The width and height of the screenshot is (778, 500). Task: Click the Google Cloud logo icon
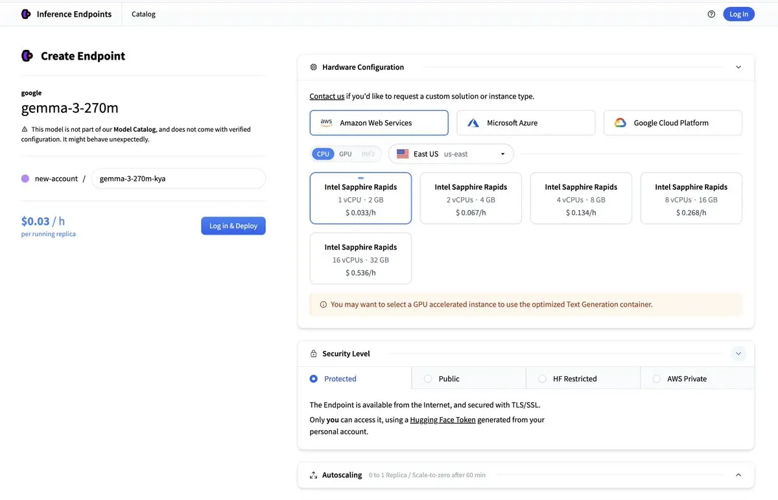[620, 123]
